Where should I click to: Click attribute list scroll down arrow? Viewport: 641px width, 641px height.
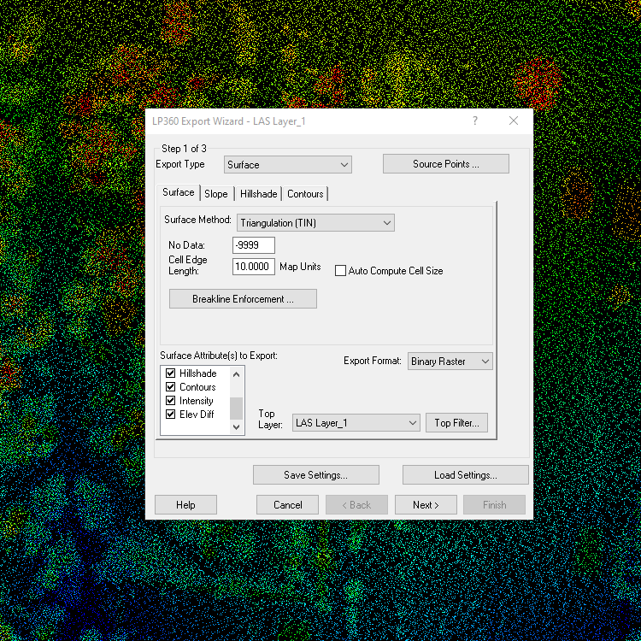[x=236, y=426]
